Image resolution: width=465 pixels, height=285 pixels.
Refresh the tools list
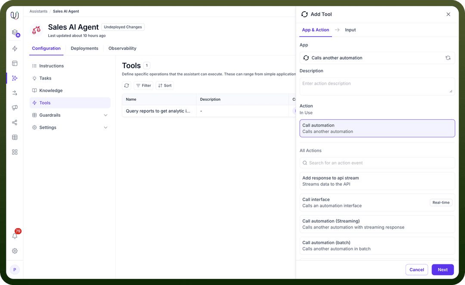pos(127,85)
